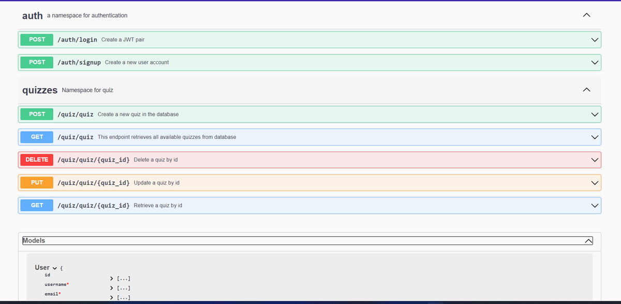
Task: Click the PUT method badge
Action: coord(37,182)
